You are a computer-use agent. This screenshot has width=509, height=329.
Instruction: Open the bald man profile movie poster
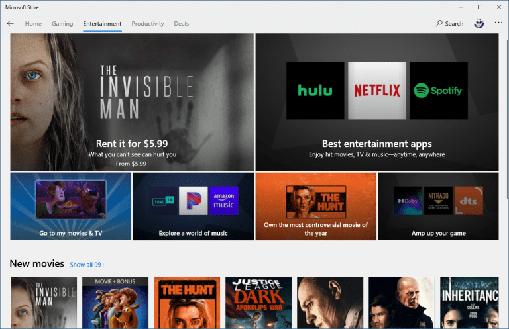(330, 303)
